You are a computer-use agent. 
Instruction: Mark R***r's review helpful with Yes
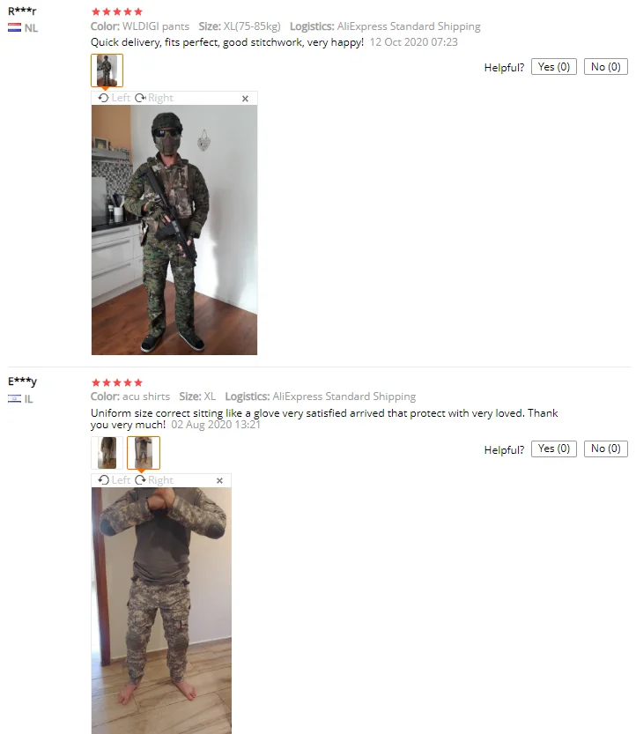point(553,67)
